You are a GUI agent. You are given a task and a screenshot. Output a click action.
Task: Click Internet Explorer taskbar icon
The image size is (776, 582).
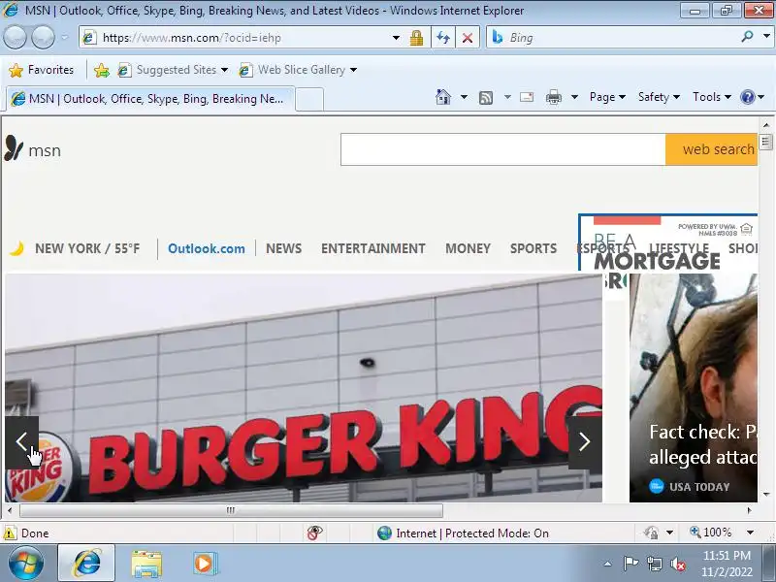[86, 564]
